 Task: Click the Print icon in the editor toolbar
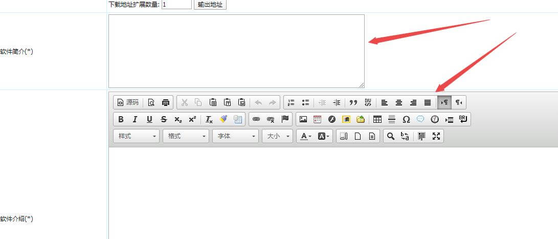[166, 102]
